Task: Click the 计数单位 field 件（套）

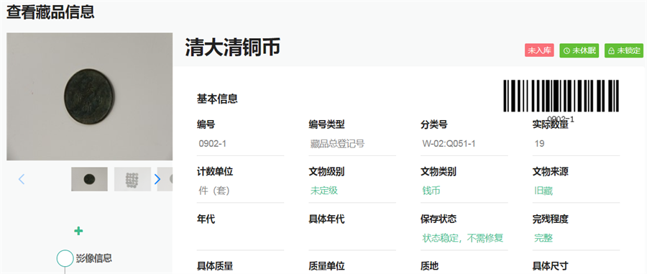Action: (x=241, y=191)
